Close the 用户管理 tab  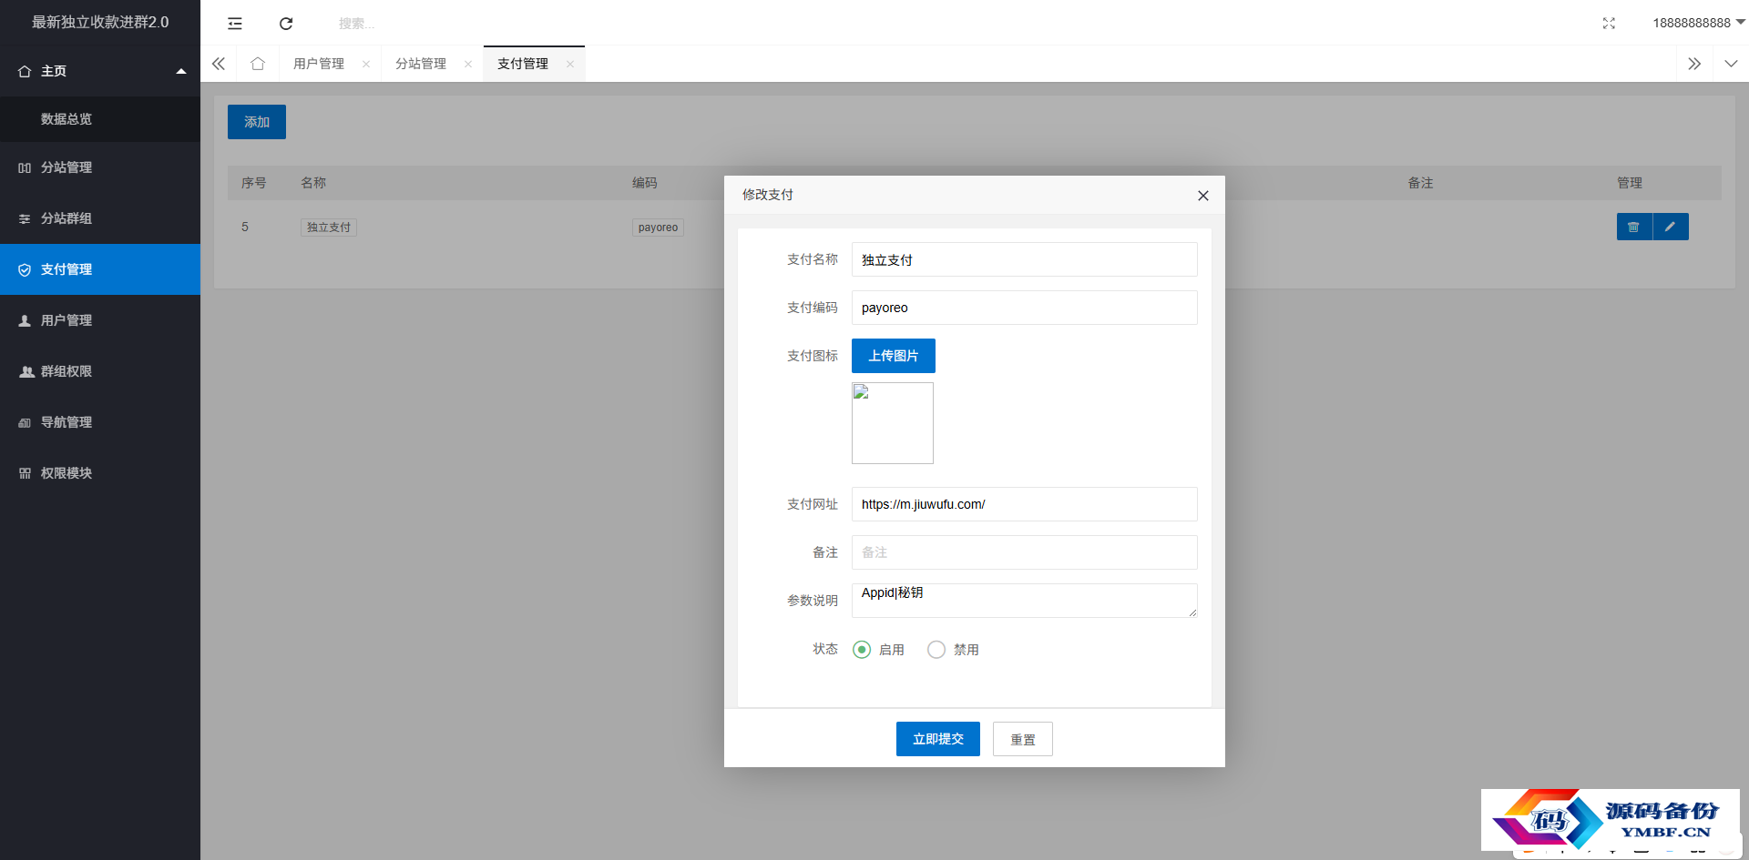point(366,64)
